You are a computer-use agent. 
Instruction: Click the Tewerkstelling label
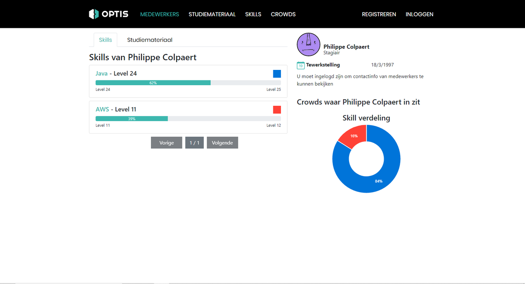323,65
